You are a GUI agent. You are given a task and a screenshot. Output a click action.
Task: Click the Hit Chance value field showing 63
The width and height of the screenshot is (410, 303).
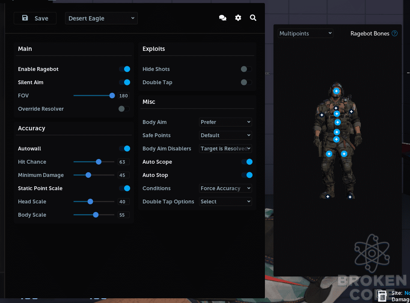[123, 162]
